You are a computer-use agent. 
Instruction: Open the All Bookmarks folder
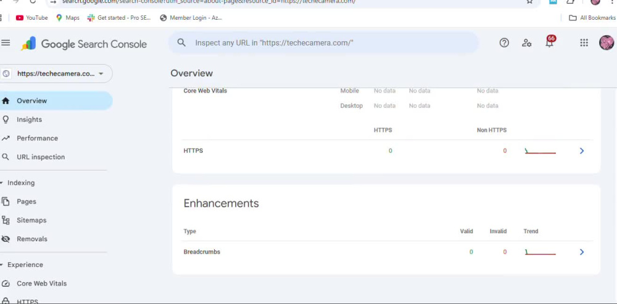point(592,18)
